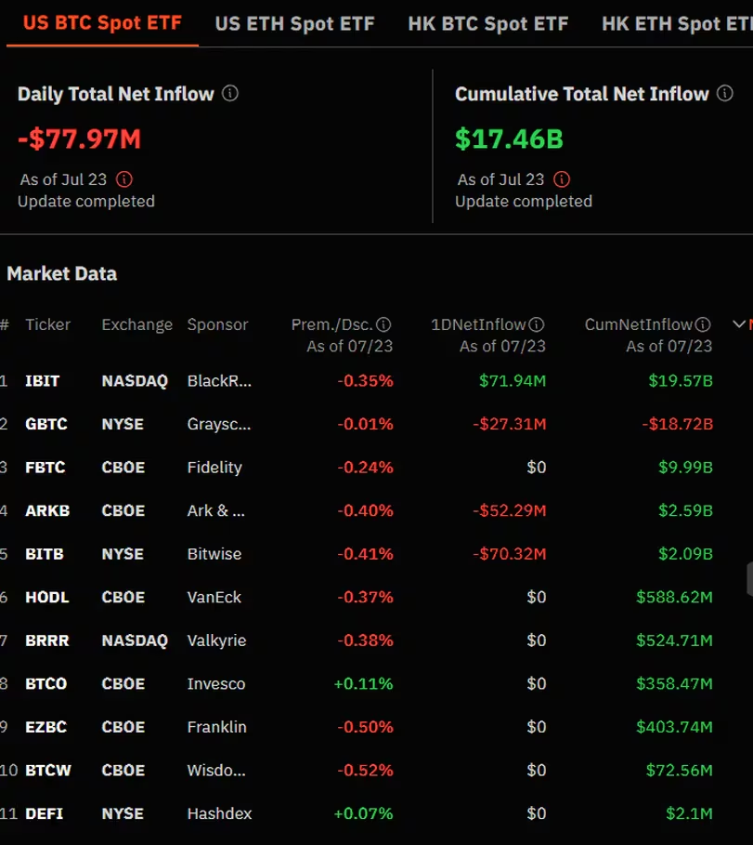Sort by CumNetInflow column header
Image resolution: width=753 pixels, height=845 pixels.
click(639, 324)
